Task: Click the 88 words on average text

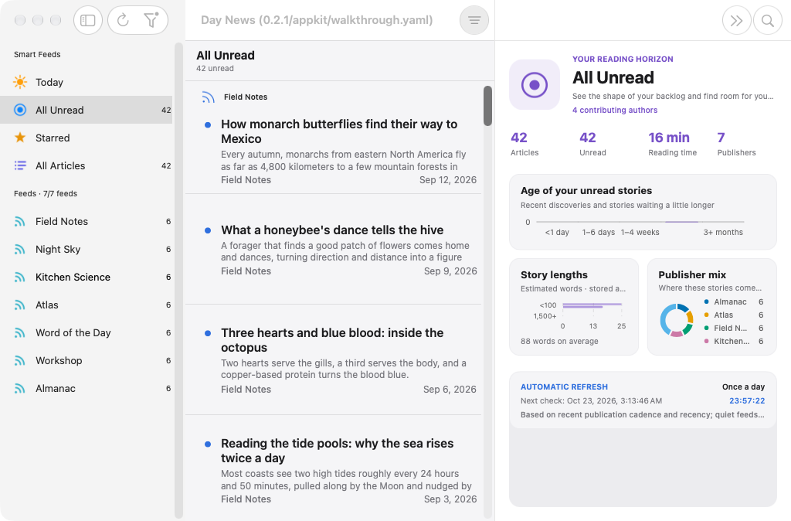Action: 559,341
